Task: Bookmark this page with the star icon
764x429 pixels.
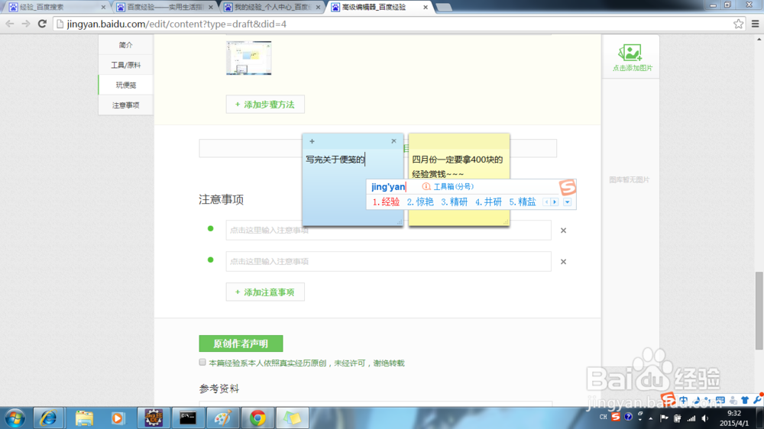Action: (x=738, y=24)
